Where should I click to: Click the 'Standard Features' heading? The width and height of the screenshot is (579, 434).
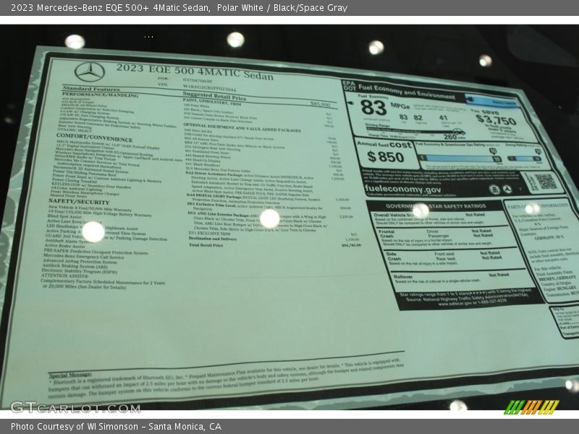click(x=91, y=88)
